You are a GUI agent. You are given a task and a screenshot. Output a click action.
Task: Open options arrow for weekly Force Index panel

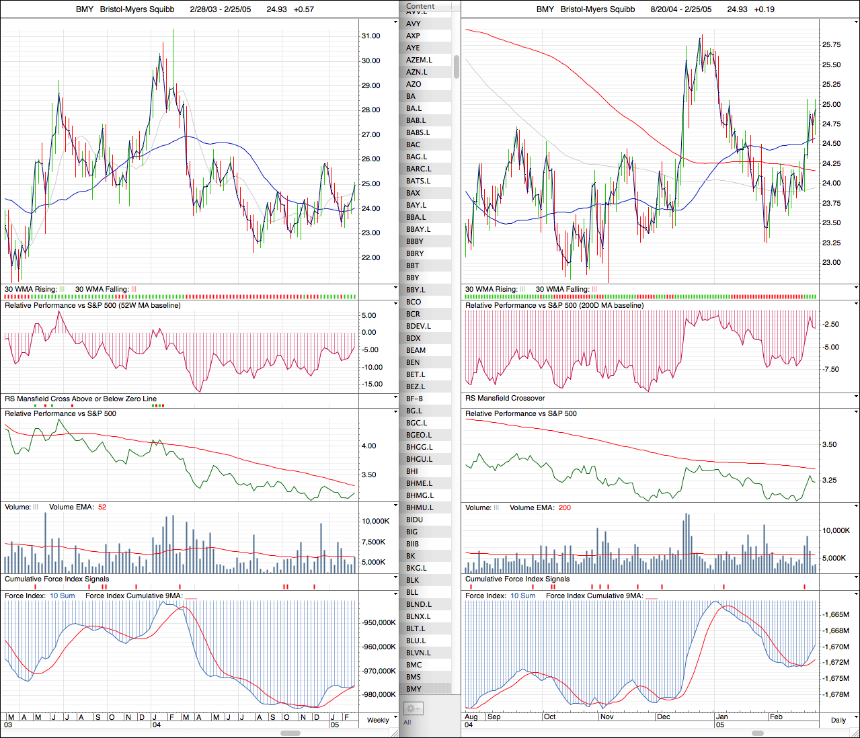[x=395, y=596]
